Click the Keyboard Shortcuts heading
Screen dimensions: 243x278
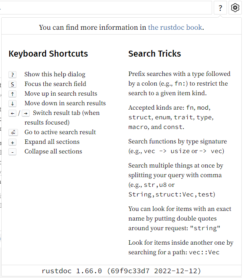coord(48,54)
